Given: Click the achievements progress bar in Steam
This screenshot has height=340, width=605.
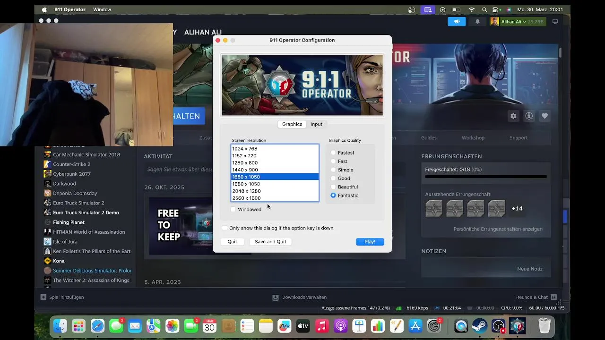Looking at the screenshot, I should [x=486, y=177].
